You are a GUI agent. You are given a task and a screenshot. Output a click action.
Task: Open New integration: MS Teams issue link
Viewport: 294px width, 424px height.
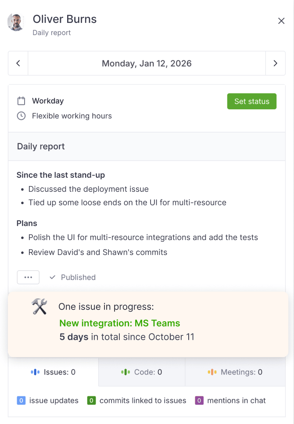[120, 323]
